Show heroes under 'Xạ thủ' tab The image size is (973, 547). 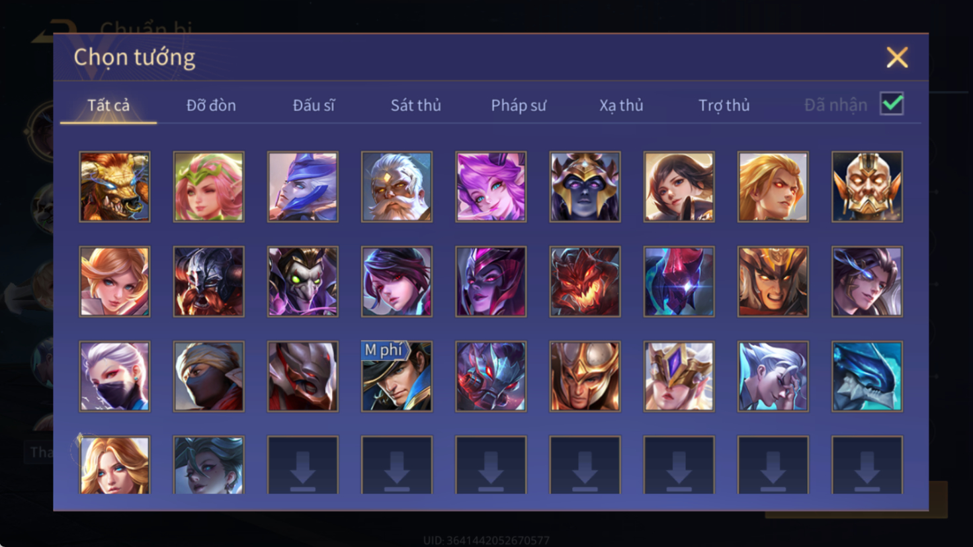click(621, 105)
